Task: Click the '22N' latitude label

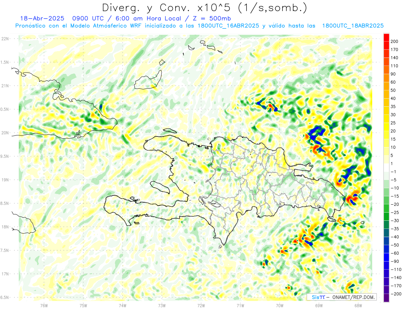Action: click(x=5, y=39)
